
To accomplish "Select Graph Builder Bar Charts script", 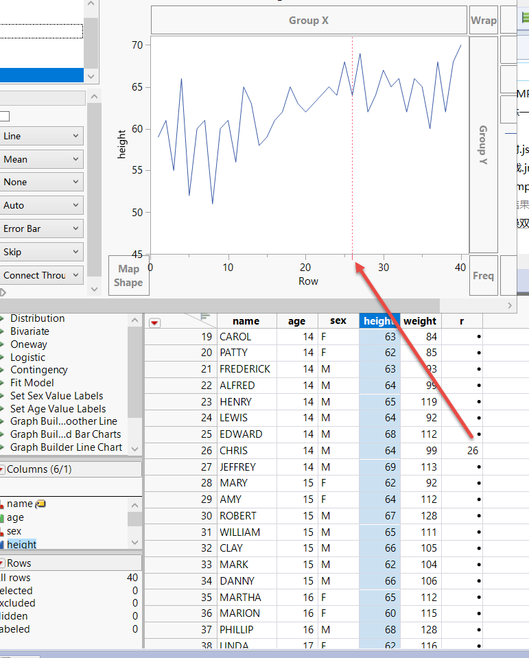I will pos(65,434).
